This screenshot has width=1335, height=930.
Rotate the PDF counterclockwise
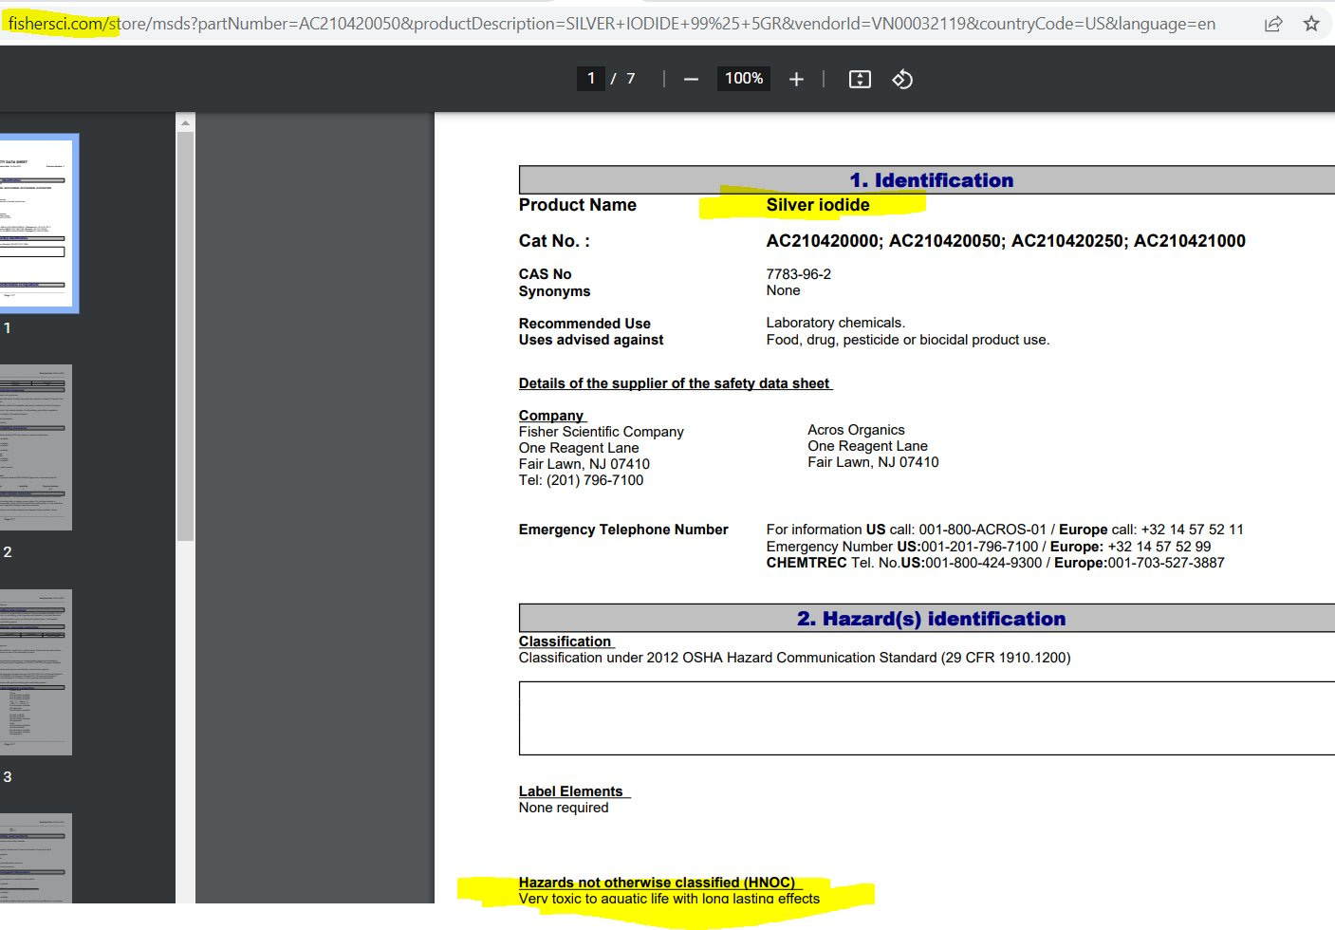coord(902,79)
